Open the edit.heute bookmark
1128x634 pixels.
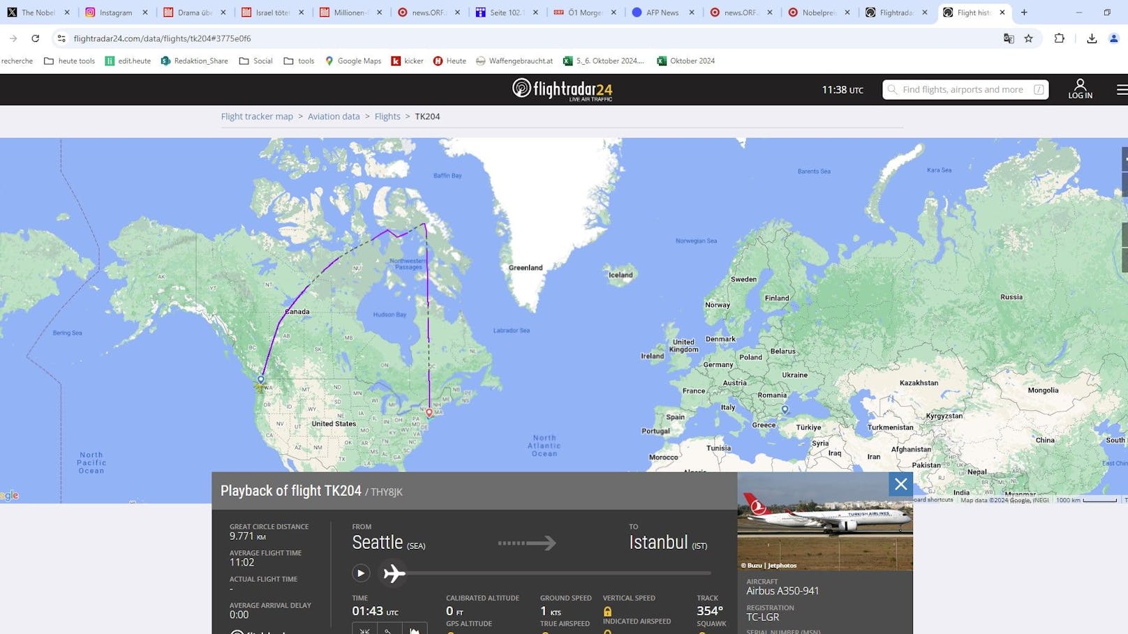tap(128, 61)
